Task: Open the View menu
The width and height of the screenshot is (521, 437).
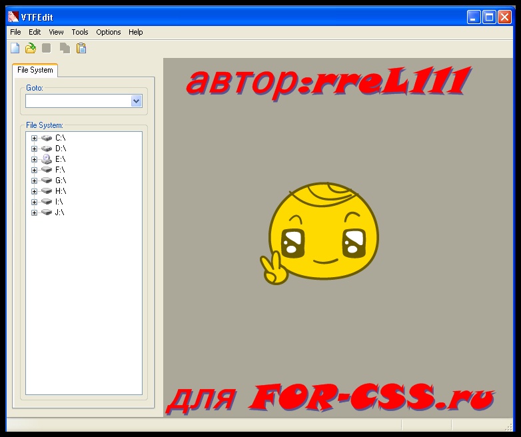Action: pyautogui.click(x=56, y=32)
